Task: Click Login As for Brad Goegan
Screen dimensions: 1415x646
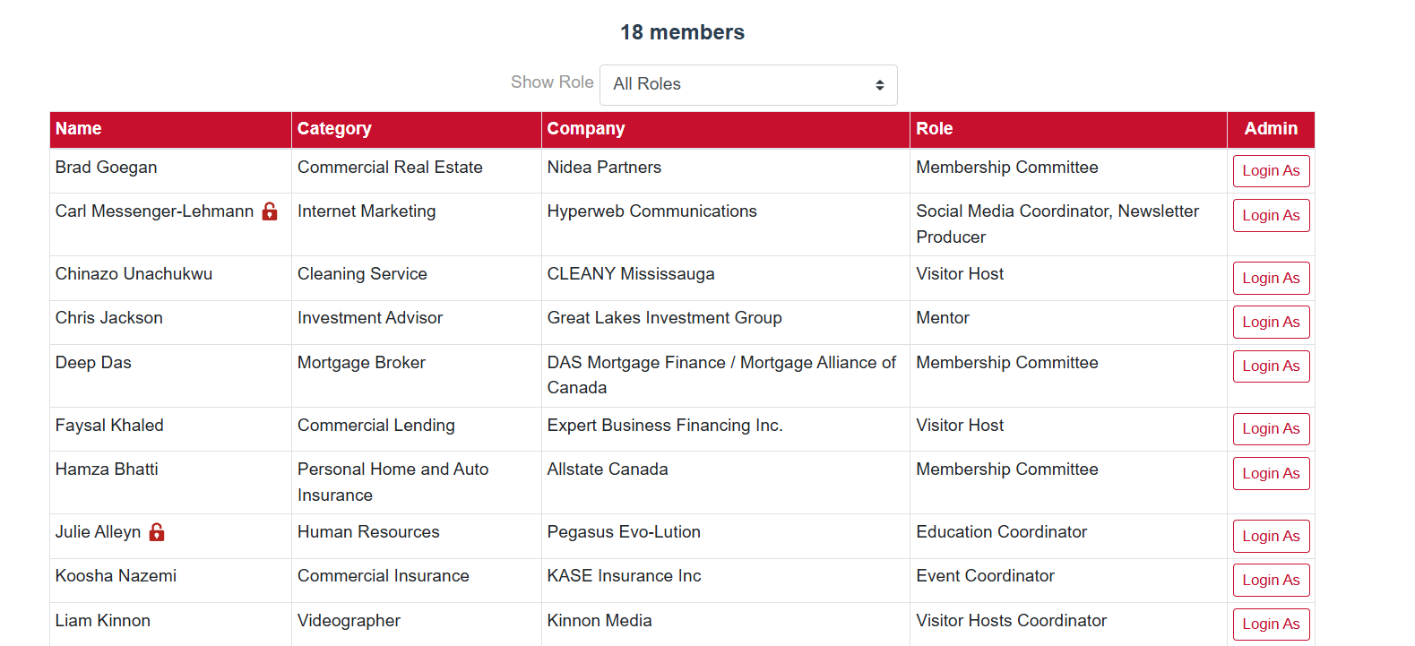Action: click(x=1271, y=171)
